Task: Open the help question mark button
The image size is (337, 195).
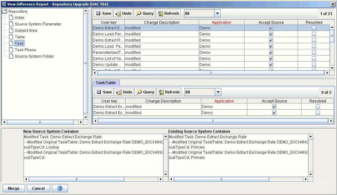Action: pyautogui.click(x=60, y=188)
